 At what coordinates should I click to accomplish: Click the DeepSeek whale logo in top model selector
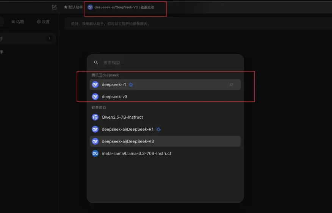pyautogui.click(x=90, y=7)
